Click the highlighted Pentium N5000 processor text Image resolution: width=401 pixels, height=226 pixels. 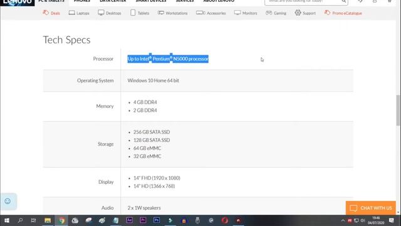[168, 58]
